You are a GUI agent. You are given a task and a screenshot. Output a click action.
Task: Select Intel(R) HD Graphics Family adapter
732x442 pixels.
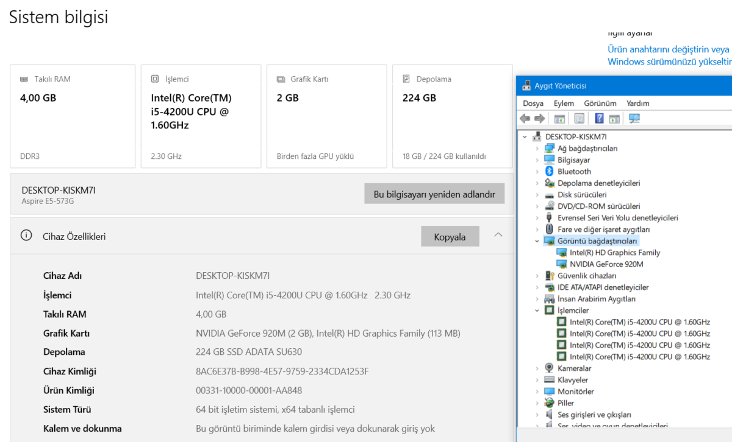pos(615,253)
